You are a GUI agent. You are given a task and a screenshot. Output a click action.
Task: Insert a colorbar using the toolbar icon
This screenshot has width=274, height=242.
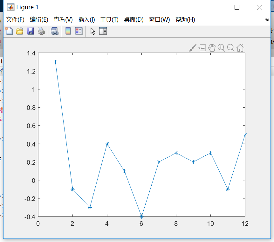tap(68, 31)
